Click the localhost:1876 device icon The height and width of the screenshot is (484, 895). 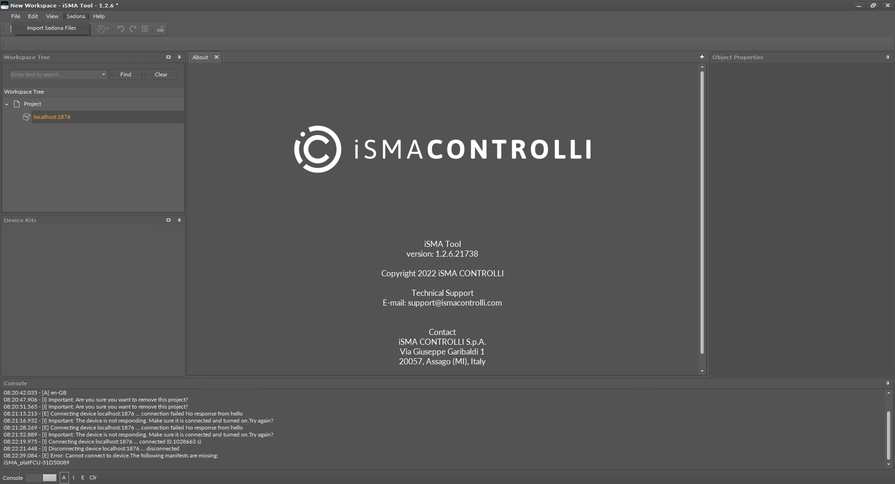[27, 117]
